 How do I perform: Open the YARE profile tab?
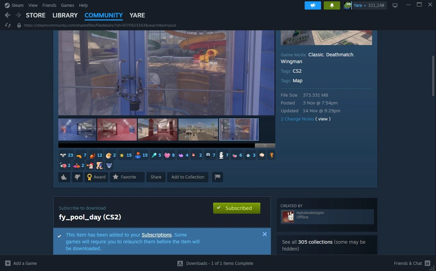(137, 15)
